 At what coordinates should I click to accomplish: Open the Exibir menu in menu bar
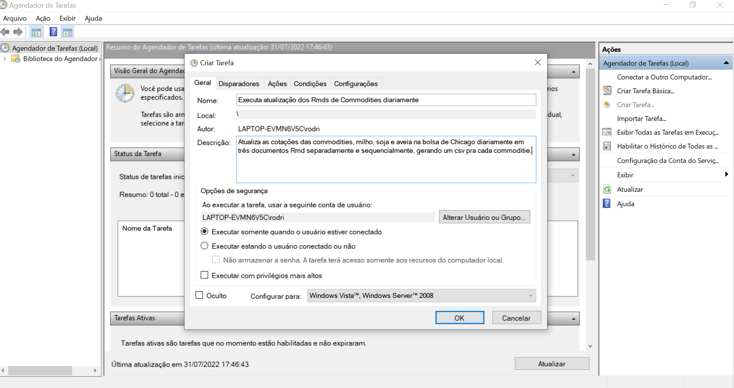68,18
